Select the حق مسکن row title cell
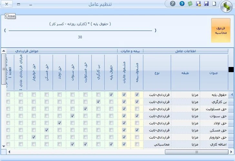The height and width of the screenshot is (161, 235). click(214, 130)
